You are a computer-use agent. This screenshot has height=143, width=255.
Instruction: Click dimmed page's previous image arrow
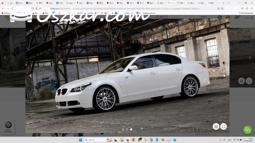(x=5, y=58)
